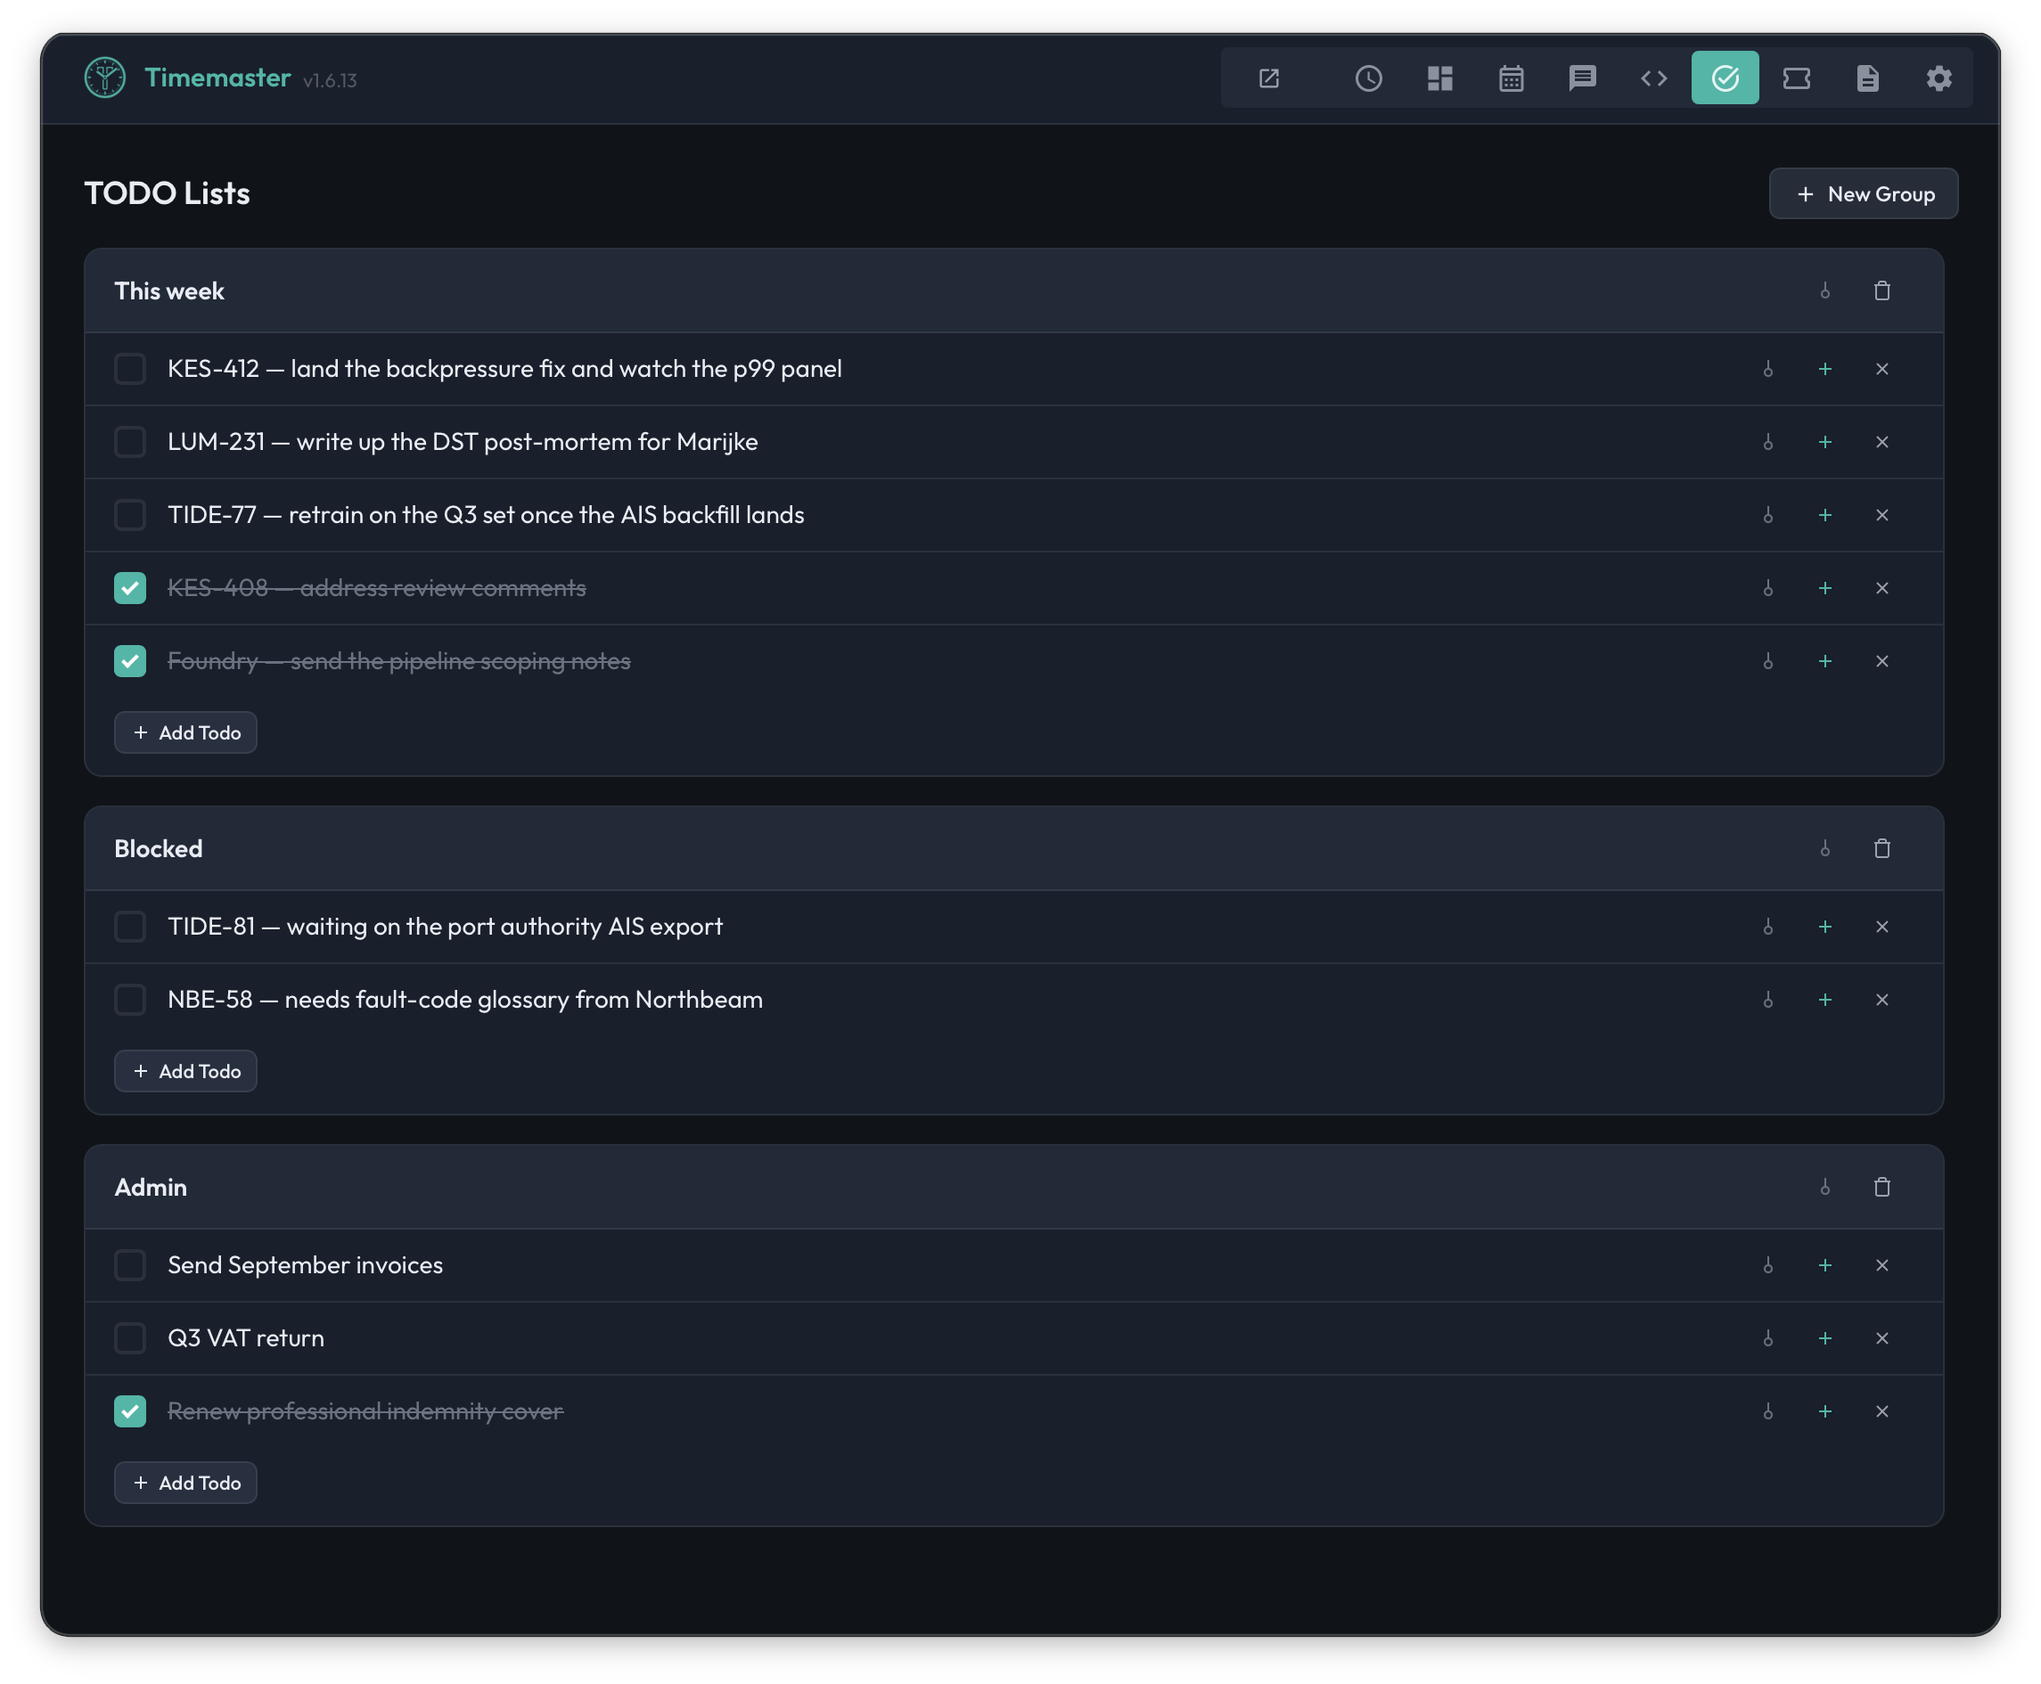Open the external link icon in toolbar
This screenshot has width=2041, height=1684.
1269,78
